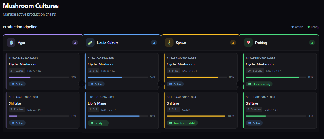
Task: Click arrow between Spawn and Fruiting
Action: pos(240,84)
